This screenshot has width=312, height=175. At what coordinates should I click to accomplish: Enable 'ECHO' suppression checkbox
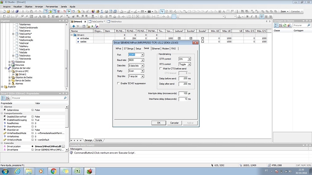[118, 83]
